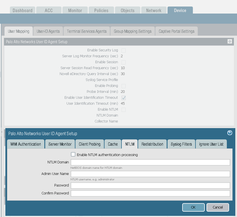Switch to Syslog Filters dialog tab
Viewport: 237px width, 217px height.
click(x=181, y=144)
